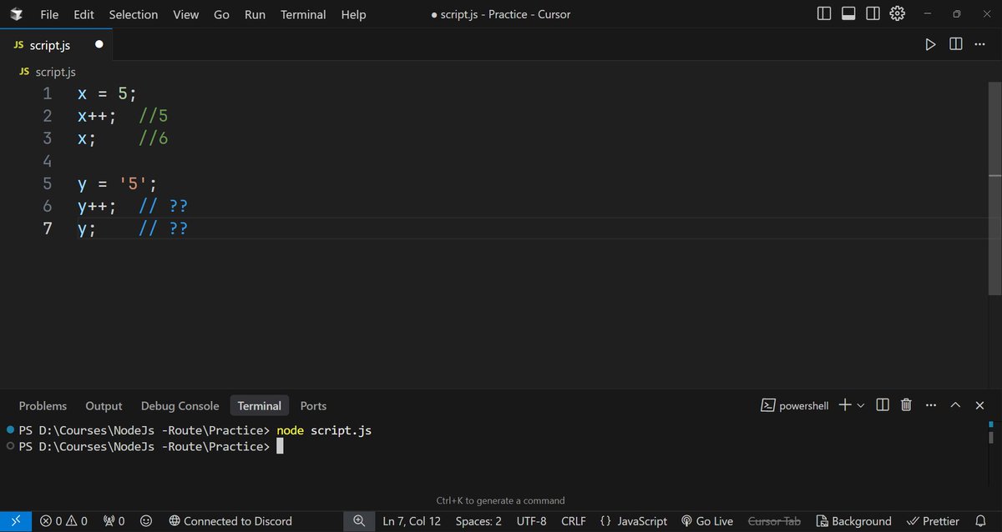Change file encoding UTF-8
Image resolution: width=1002 pixels, height=532 pixels.
tap(531, 521)
